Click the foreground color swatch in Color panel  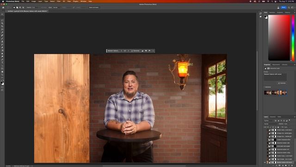pos(265,17)
